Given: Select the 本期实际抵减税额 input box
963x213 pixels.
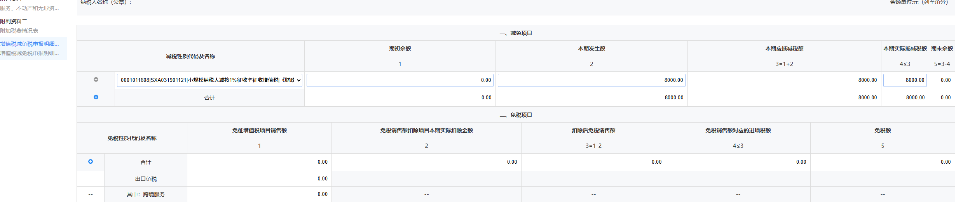Looking at the screenshot, I should (x=905, y=80).
